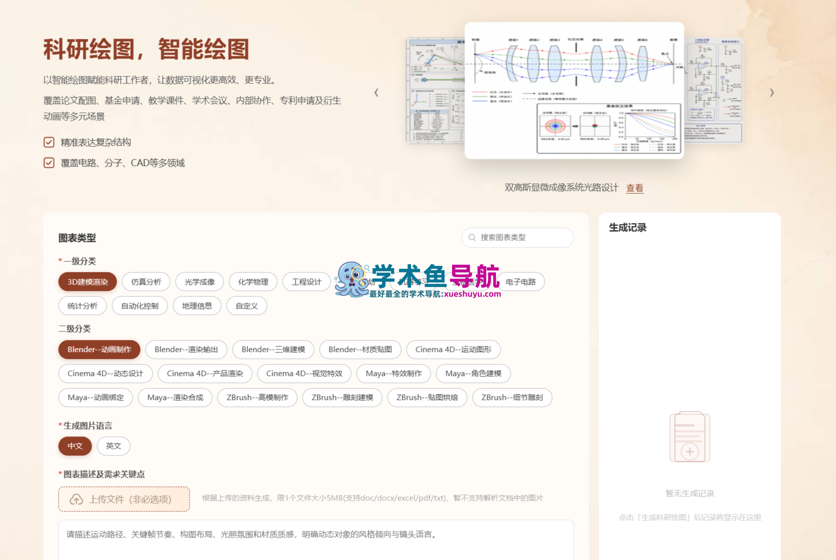
Task: Click the 科研绘图,智能绘图 title
Action: [x=146, y=49]
